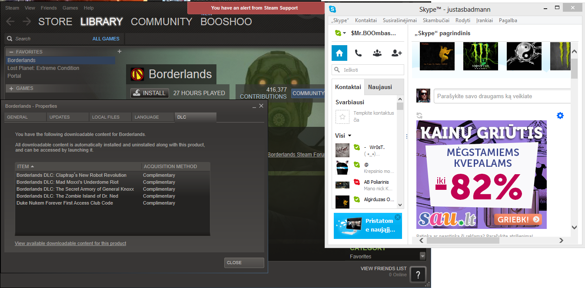This screenshot has height=288, width=585.
Task: Collapse the Favorites category in Steam library
Action: tap(12, 52)
